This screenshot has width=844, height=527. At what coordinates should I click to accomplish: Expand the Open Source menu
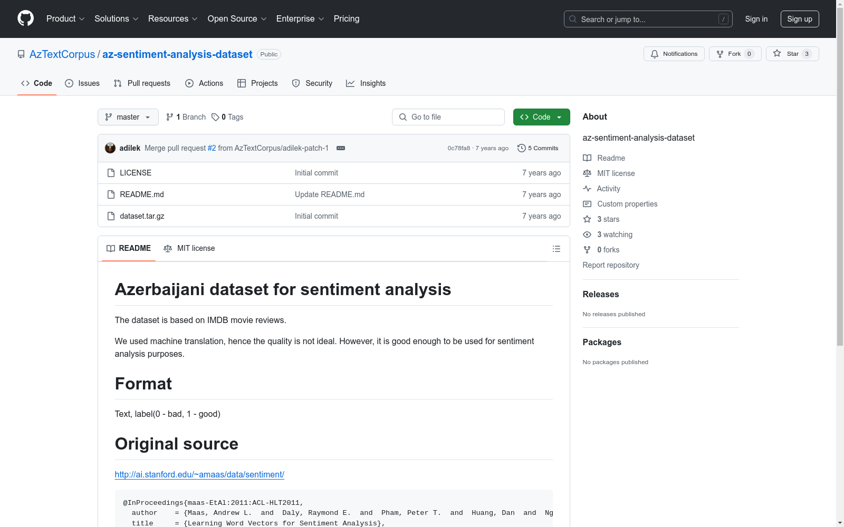(237, 19)
